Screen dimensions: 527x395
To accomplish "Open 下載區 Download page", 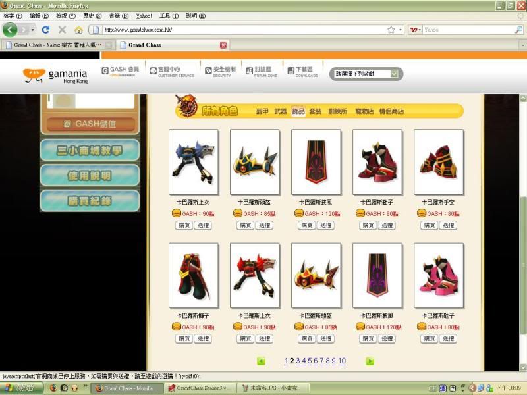I will click(302, 72).
